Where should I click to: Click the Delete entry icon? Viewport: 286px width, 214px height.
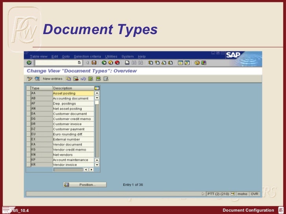click(x=76, y=79)
